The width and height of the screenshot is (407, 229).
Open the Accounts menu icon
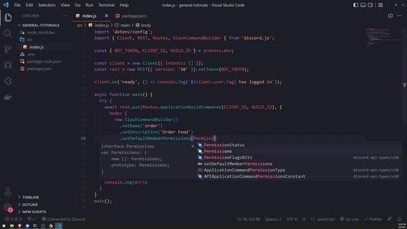pos(8,191)
